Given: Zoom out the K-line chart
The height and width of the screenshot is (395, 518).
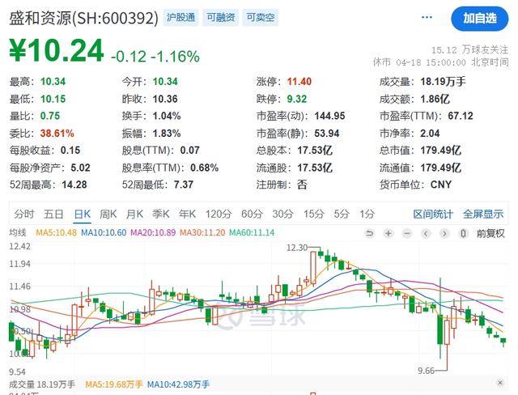Looking at the screenshot, I should [x=407, y=233].
